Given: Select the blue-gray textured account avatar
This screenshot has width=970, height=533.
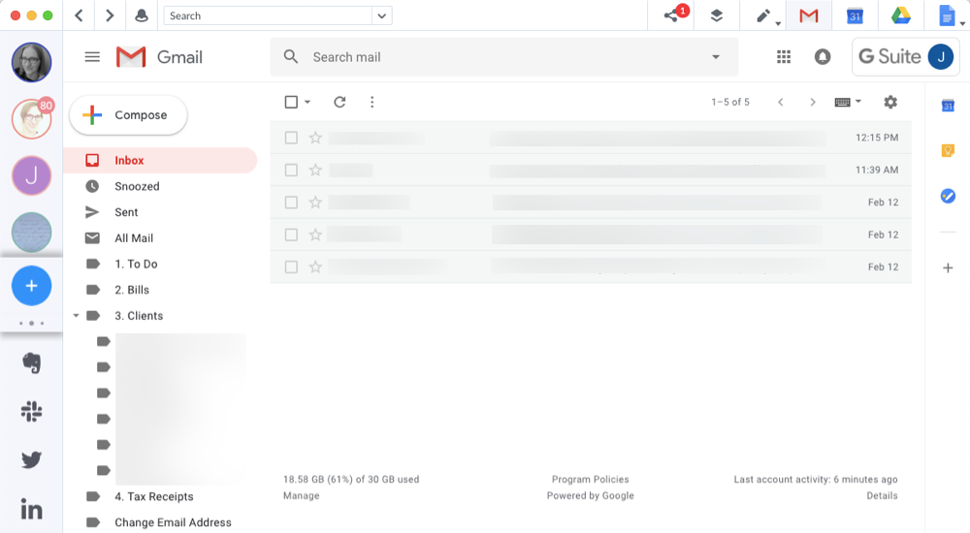Looking at the screenshot, I should [x=32, y=233].
